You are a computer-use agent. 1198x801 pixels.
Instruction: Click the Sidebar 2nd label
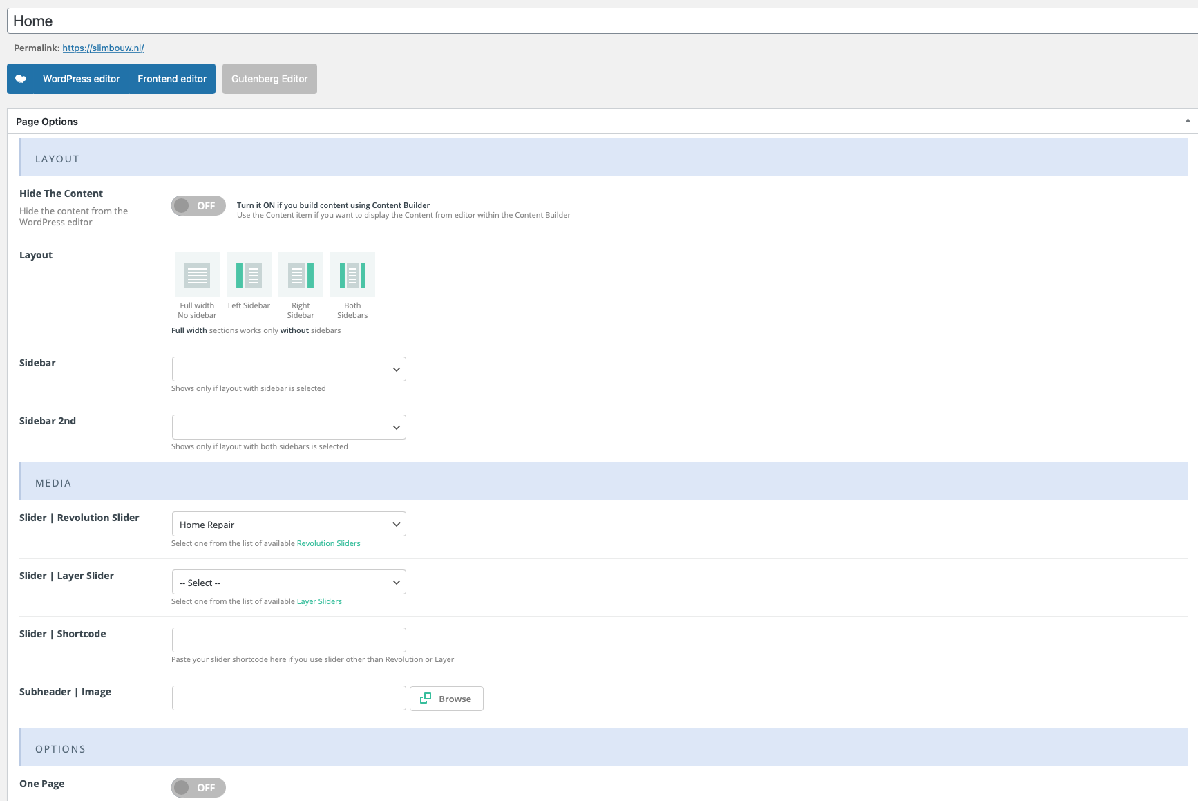[x=48, y=421]
